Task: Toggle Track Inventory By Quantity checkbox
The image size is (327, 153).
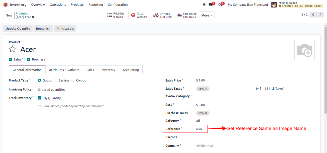Action: (x=40, y=98)
